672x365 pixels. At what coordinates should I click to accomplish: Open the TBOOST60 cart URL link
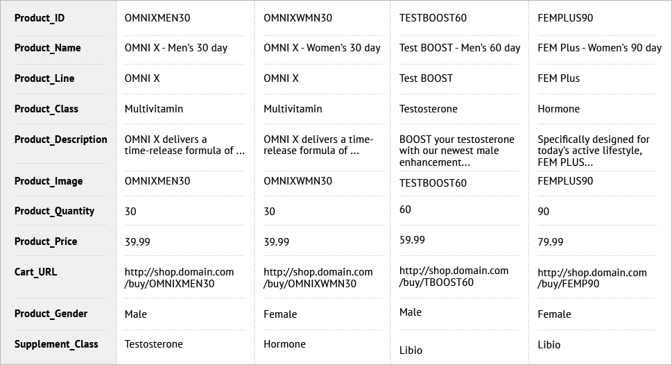click(454, 276)
